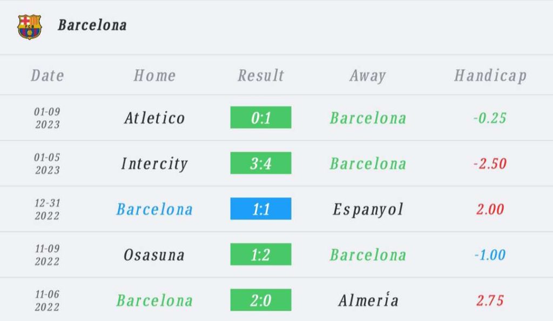Select the Handicap column header
Screen dimensions: 553x321
[490, 76]
